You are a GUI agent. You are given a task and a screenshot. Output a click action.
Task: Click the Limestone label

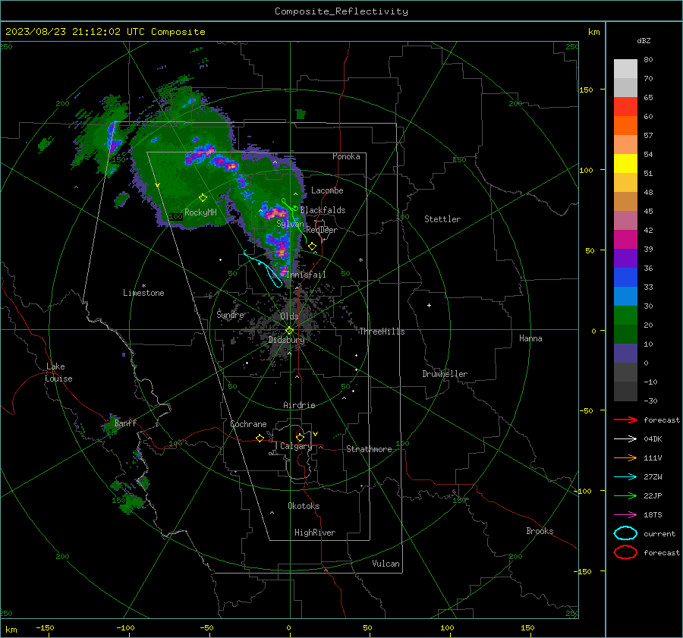(x=143, y=293)
